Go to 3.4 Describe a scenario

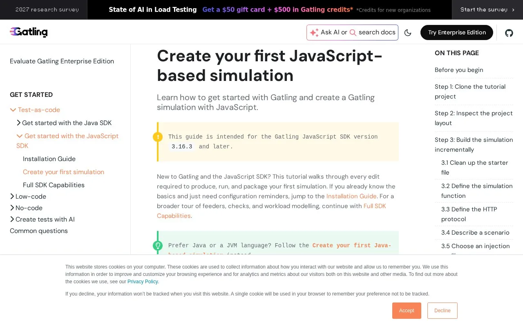coord(475,233)
